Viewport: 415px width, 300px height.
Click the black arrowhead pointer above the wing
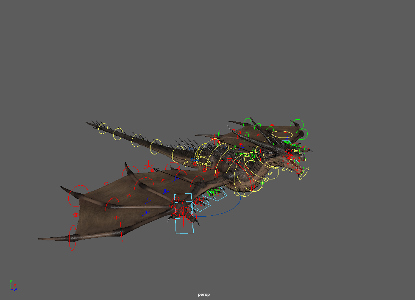click(x=156, y=170)
